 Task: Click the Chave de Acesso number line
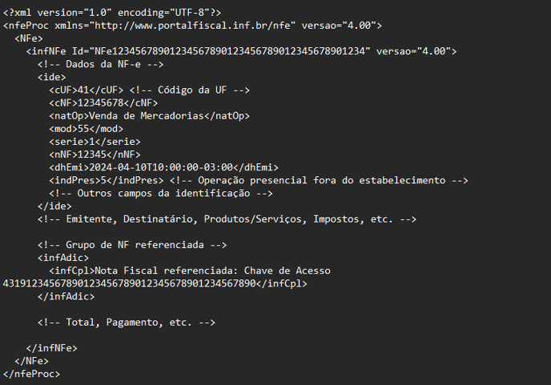155,283
